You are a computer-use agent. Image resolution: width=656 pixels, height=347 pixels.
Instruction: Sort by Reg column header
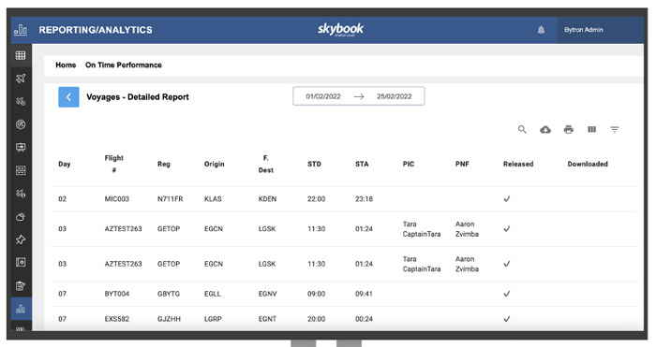[x=164, y=164]
